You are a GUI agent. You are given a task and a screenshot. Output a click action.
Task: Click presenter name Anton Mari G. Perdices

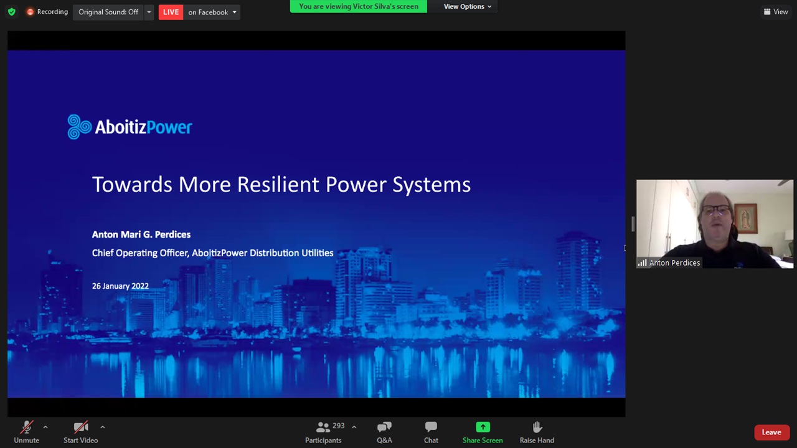pyautogui.click(x=141, y=235)
